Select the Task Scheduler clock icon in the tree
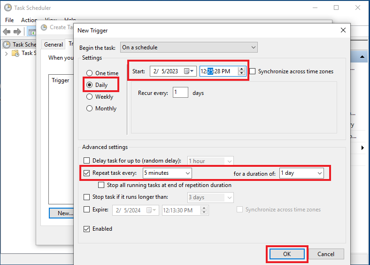The width and height of the screenshot is (370, 265). pyautogui.click(x=7, y=45)
